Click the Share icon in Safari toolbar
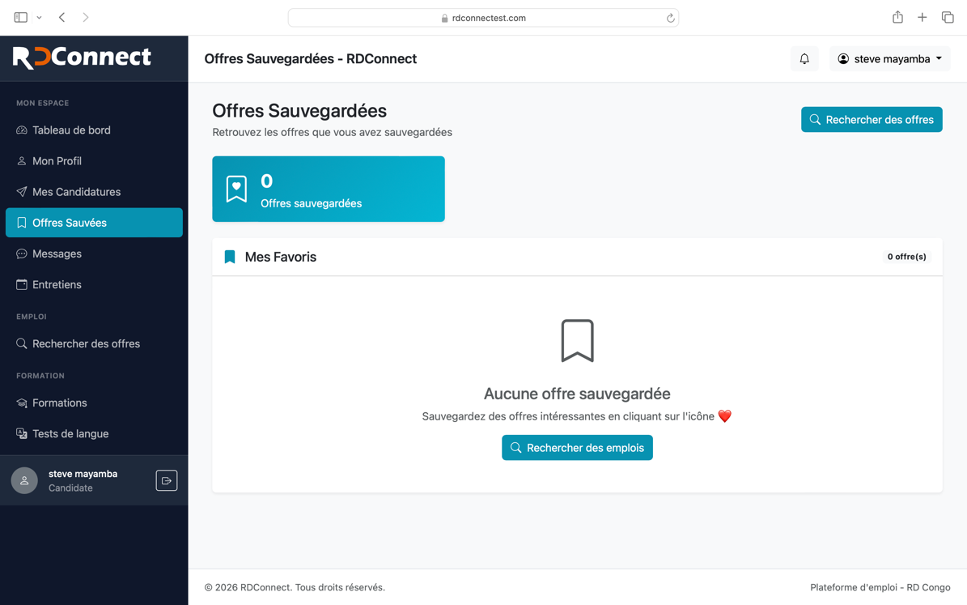Image resolution: width=967 pixels, height=605 pixels. click(x=897, y=16)
